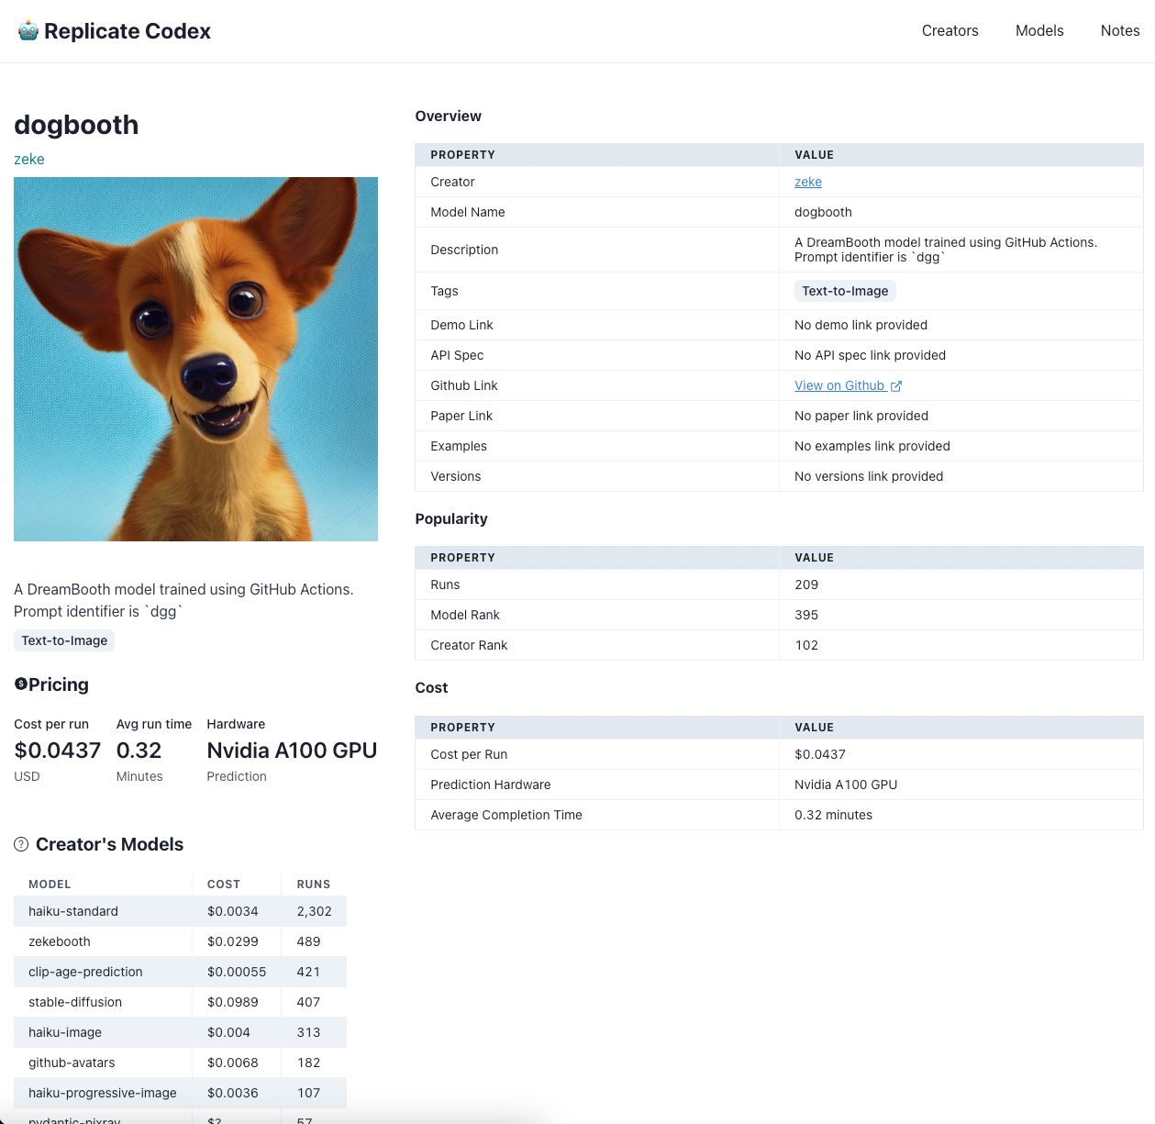
Task: Select the Text-to-Image tag in the Overview table
Action: pyautogui.click(x=845, y=291)
